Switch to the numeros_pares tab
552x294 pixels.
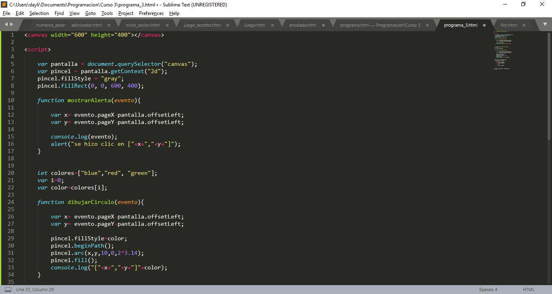click(51, 25)
